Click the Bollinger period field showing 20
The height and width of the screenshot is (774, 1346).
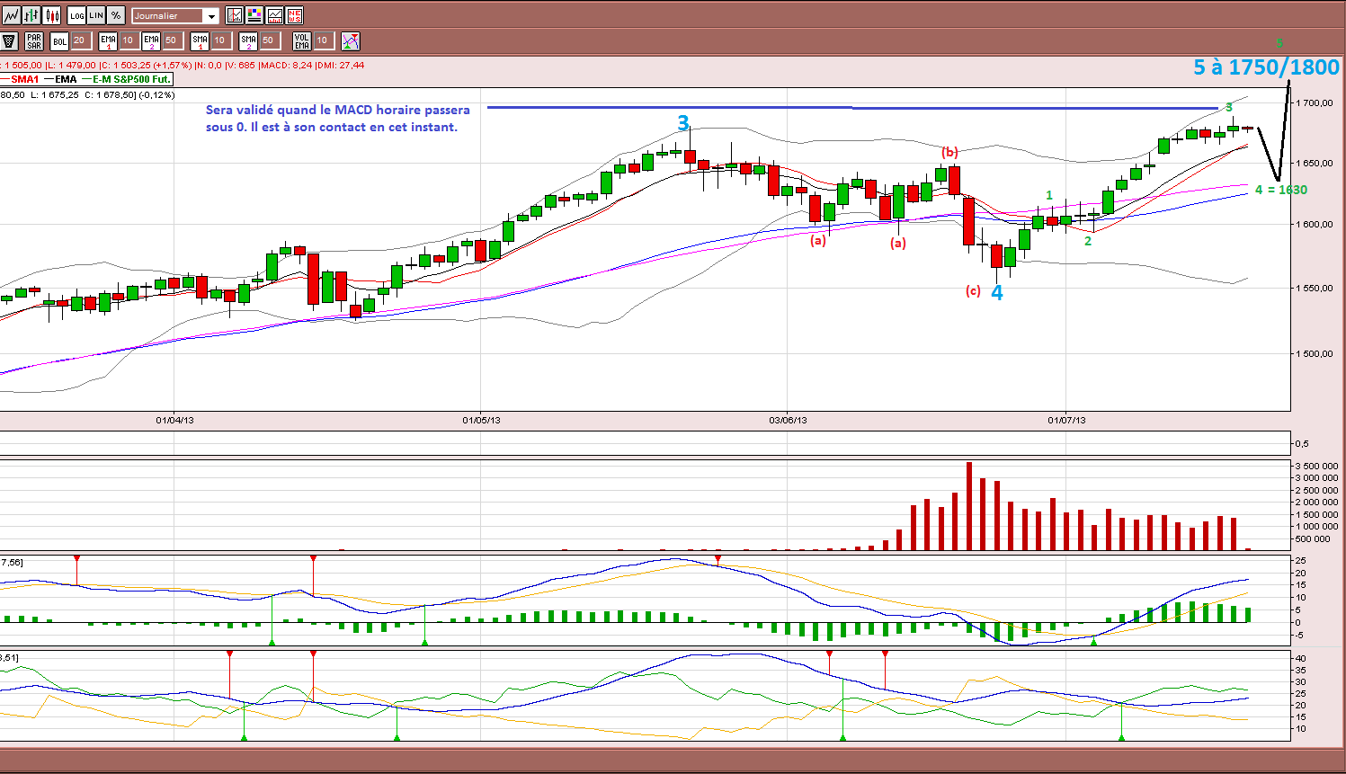(81, 40)
